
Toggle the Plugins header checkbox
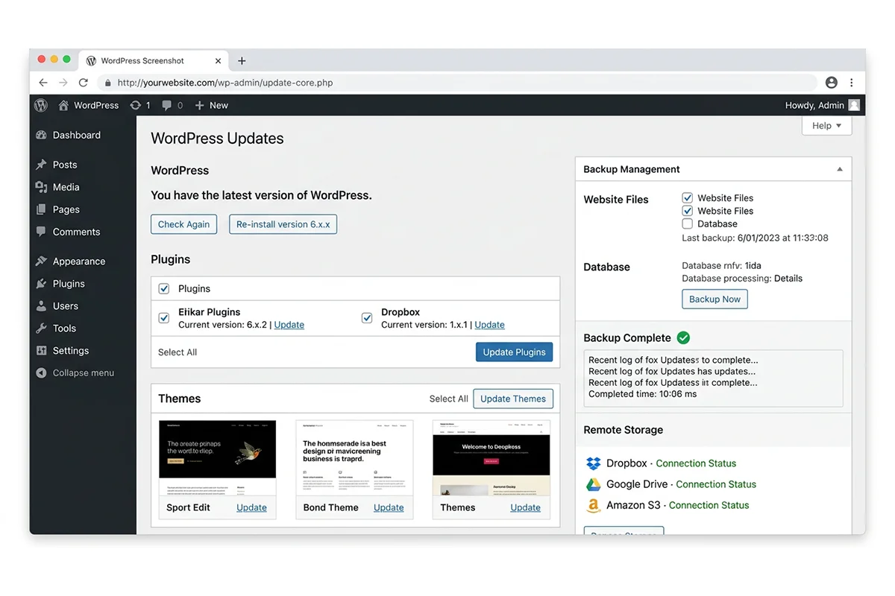pyautogui.click(x=164, y=288)
